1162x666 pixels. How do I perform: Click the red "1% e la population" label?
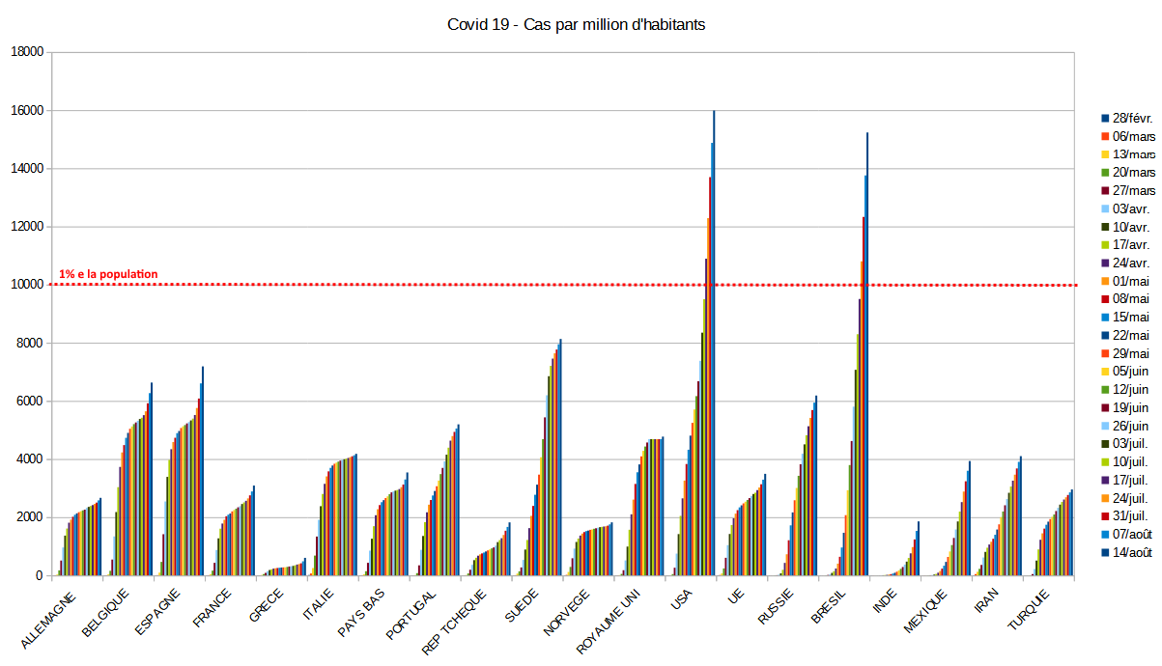click(x=108, y=274)
